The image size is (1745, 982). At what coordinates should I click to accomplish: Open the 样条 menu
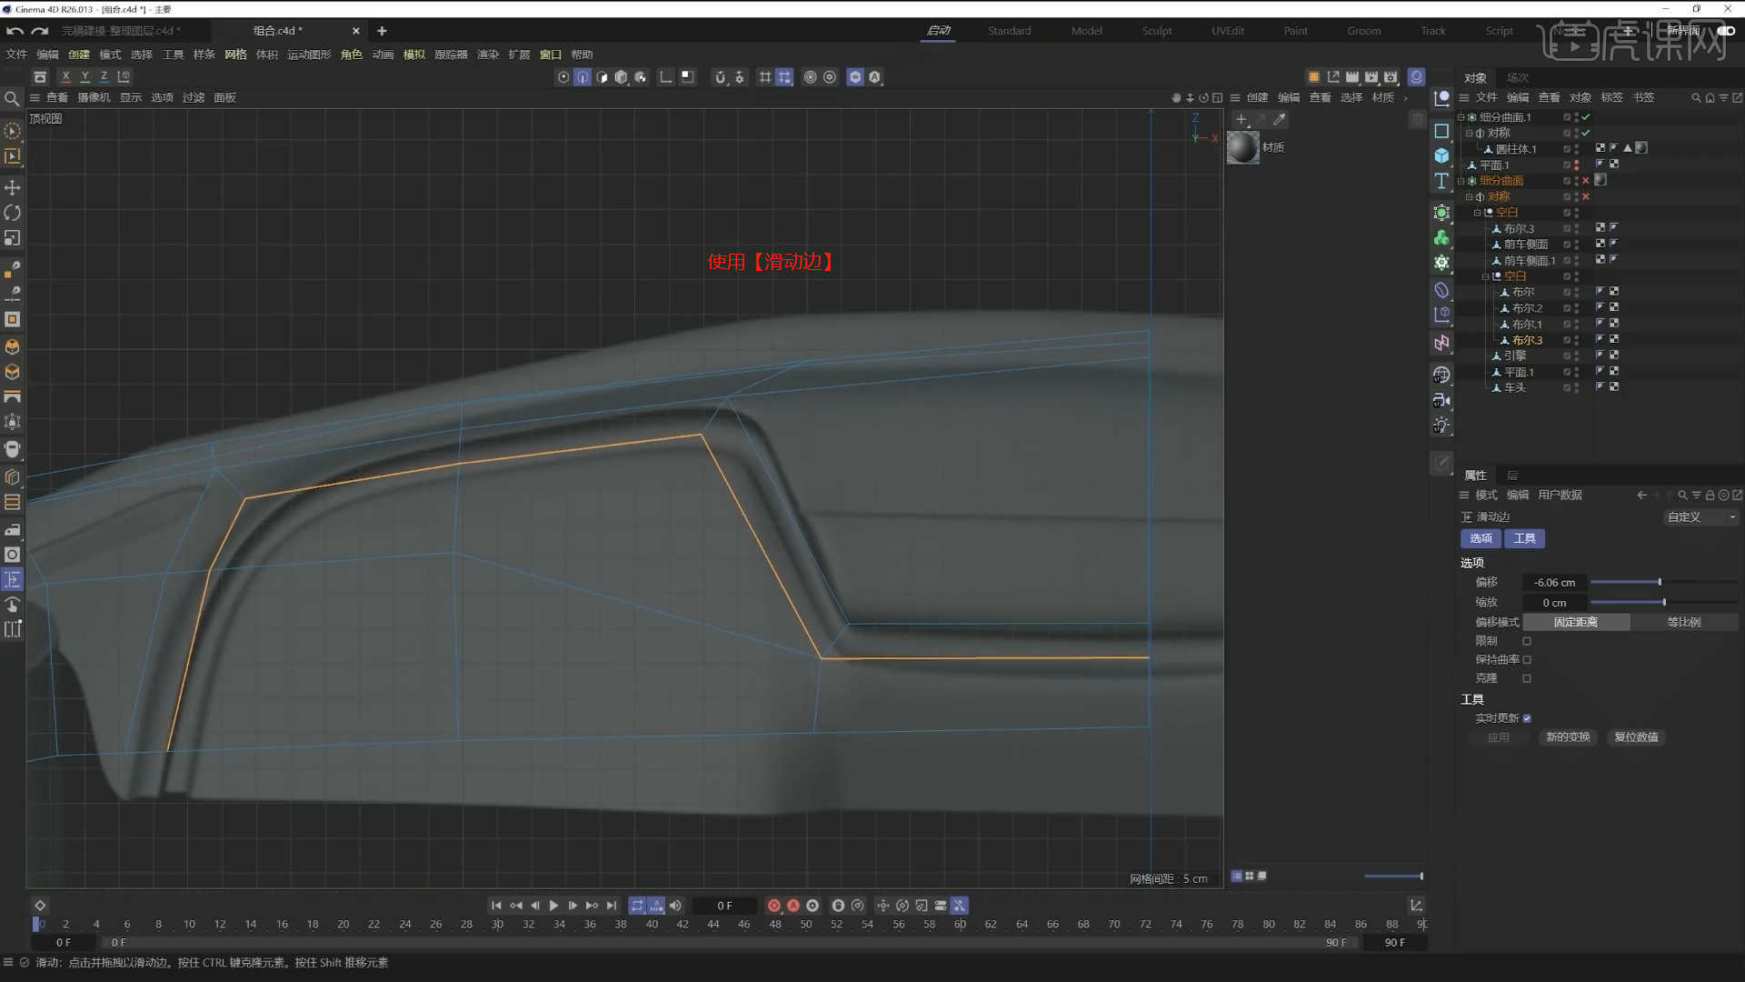click(204, 55)
